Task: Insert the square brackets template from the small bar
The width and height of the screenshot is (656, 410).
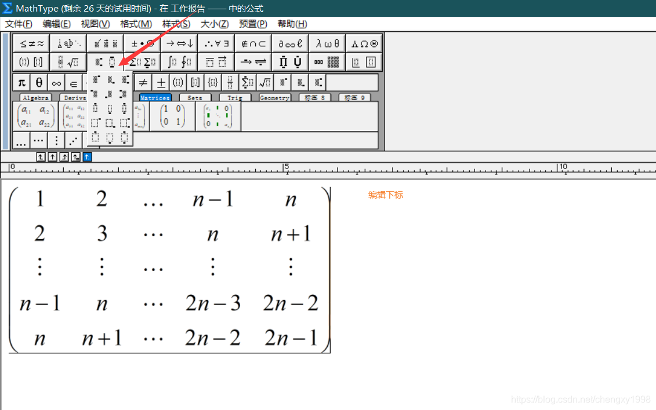Action: (x=195, y=83)
